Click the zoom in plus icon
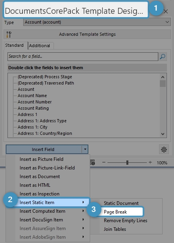Screen dimensions: 174x243 coord(150,162)
